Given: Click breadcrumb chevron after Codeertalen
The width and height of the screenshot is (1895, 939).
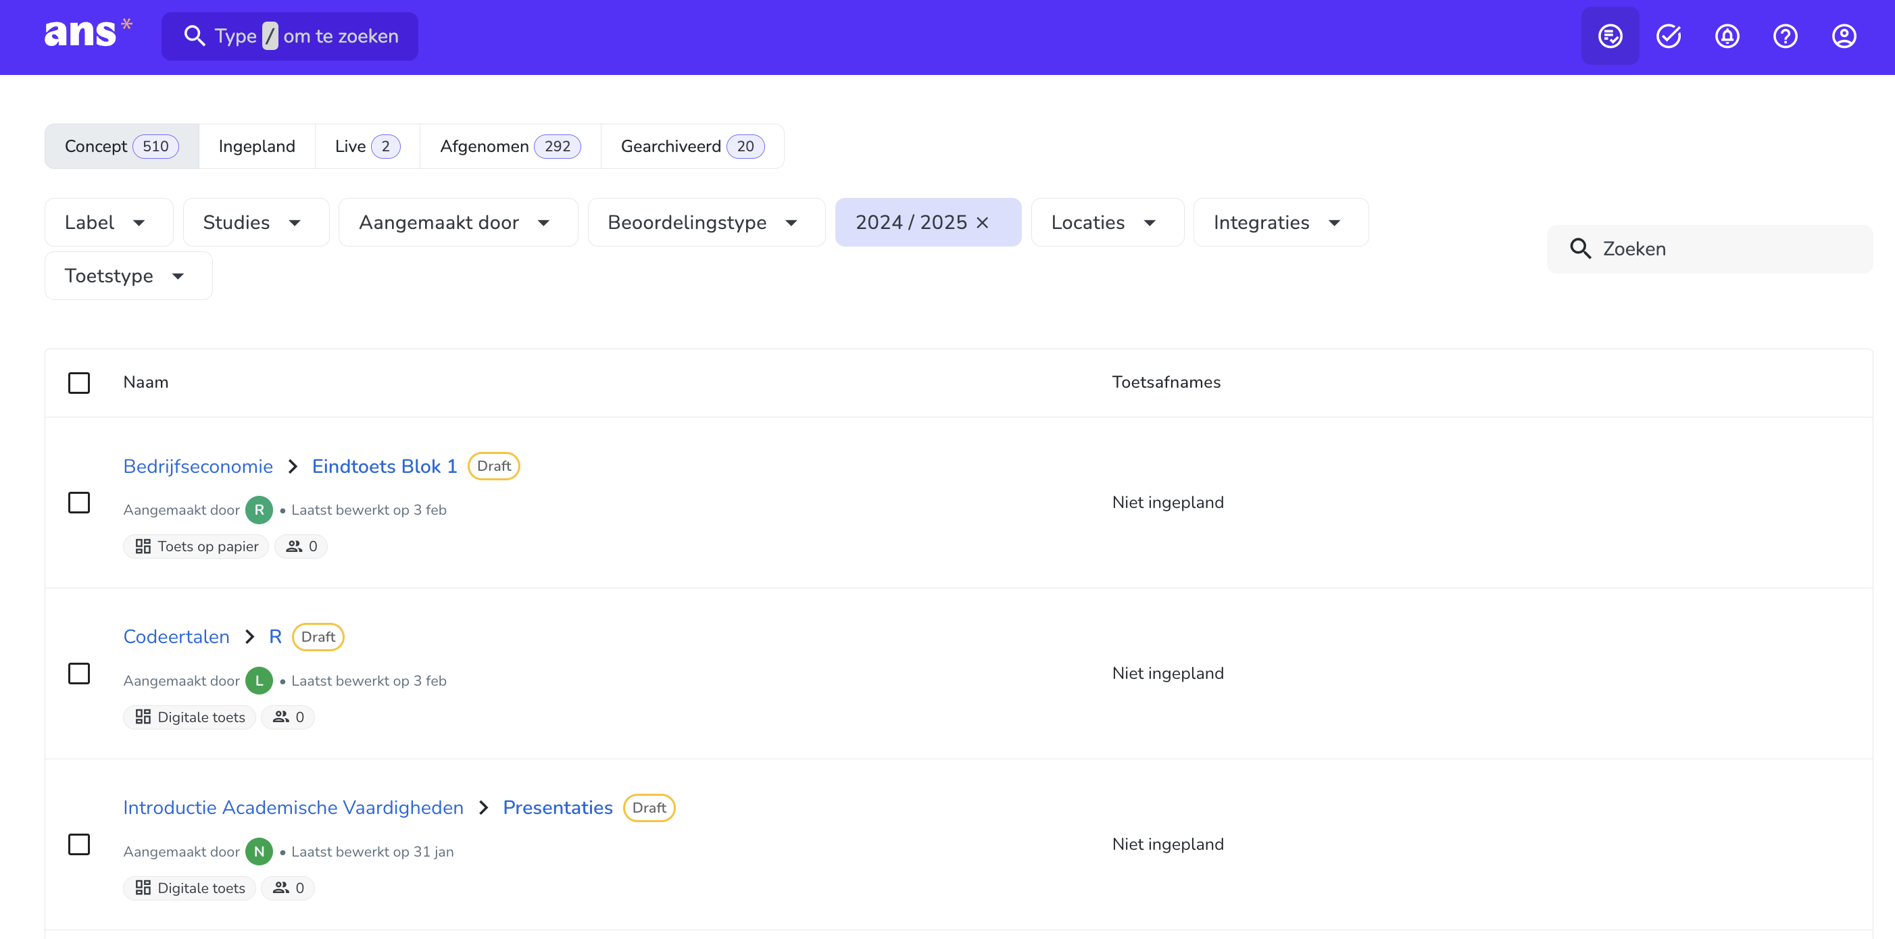Looking at the screenshot, I should [249, 637].
